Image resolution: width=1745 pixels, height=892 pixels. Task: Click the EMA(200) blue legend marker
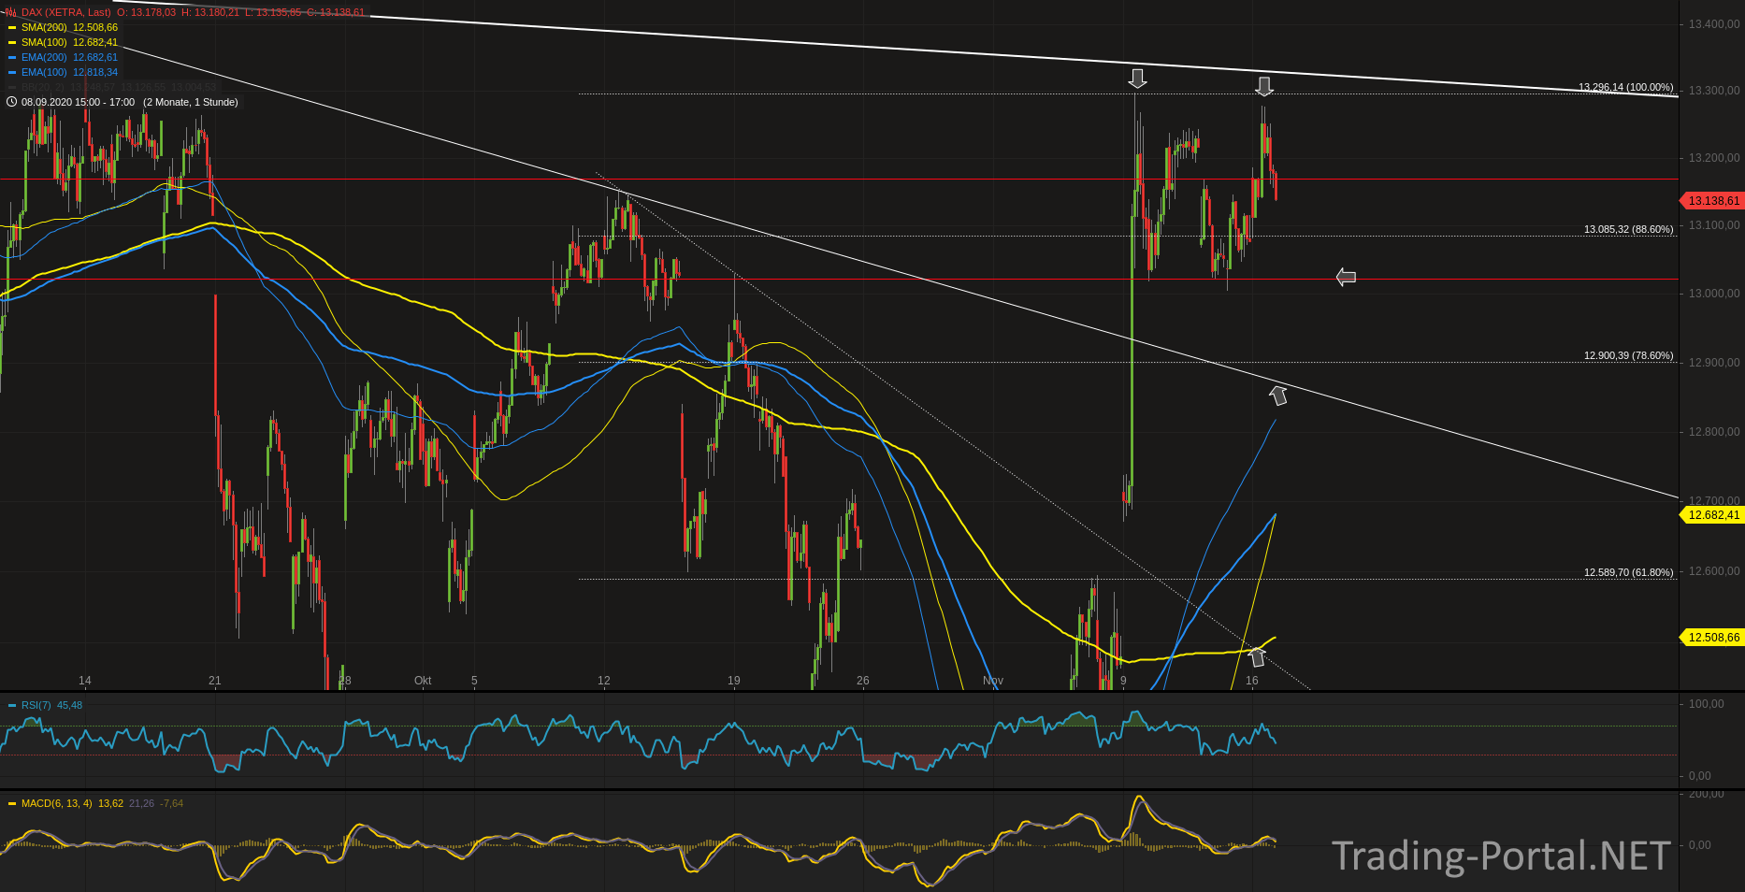pyautogui.click(x=12, y=58)
